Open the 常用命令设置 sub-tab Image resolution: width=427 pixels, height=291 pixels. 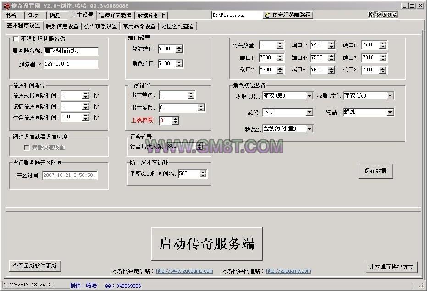point(139,26)
